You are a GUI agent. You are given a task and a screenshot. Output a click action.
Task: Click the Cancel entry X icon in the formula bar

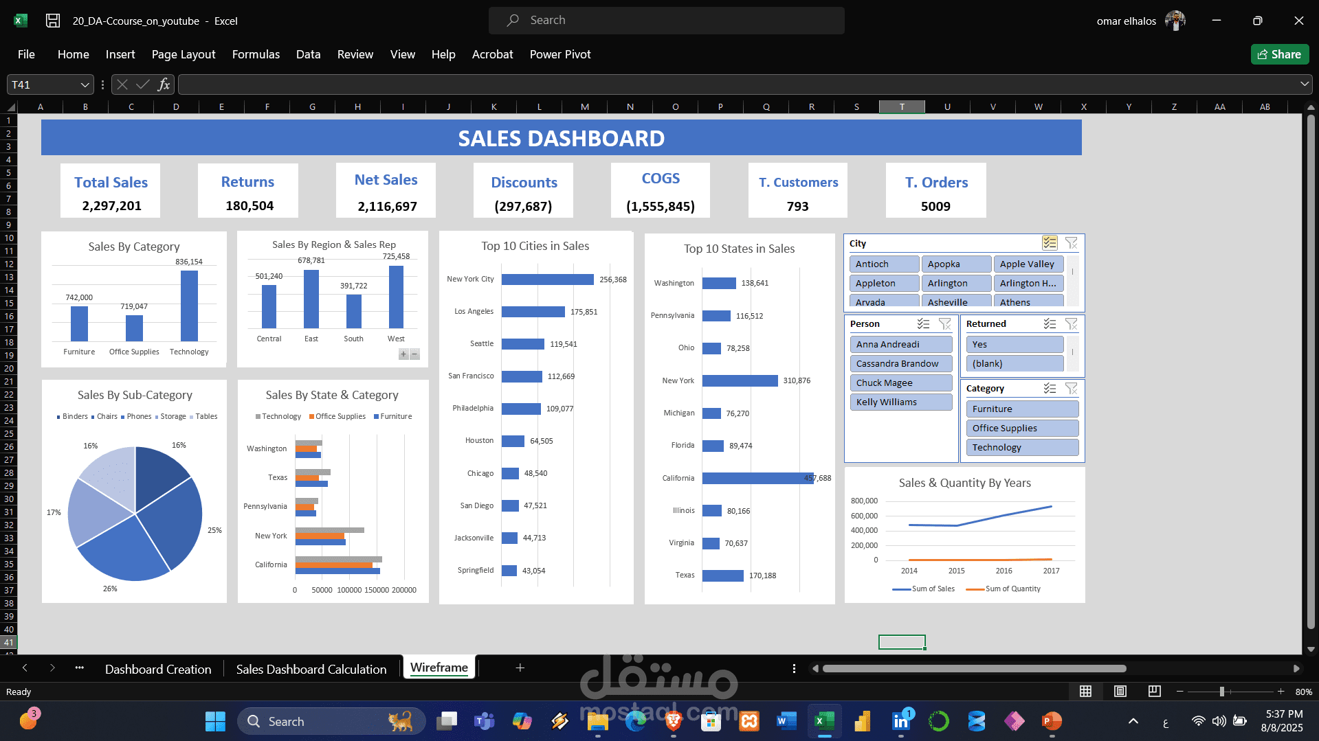coord(122,84)
